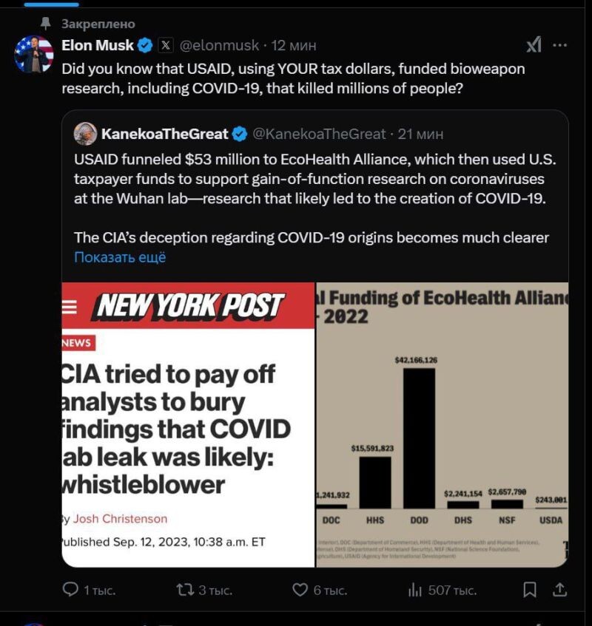
Task: Share post via upload arrow icon
Action: tap(560, 590)
